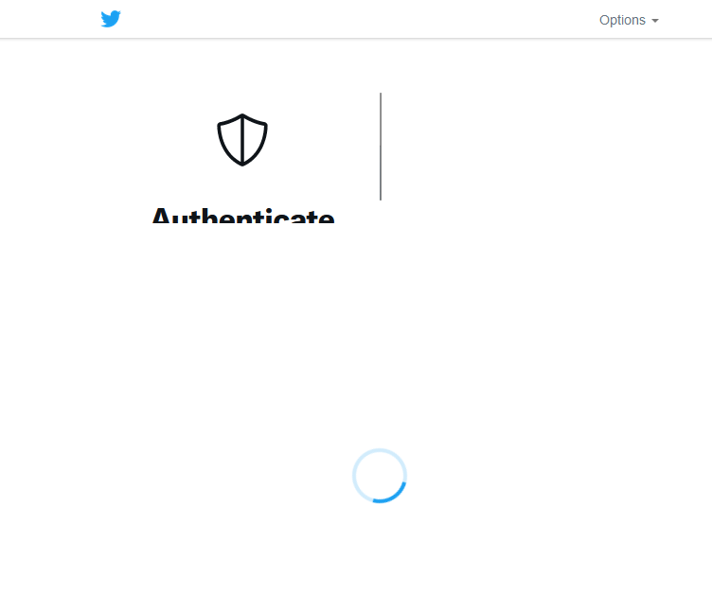Screen dimensions: 712x593
Task: Click the left half of the shield
Action: coord(230,138)
